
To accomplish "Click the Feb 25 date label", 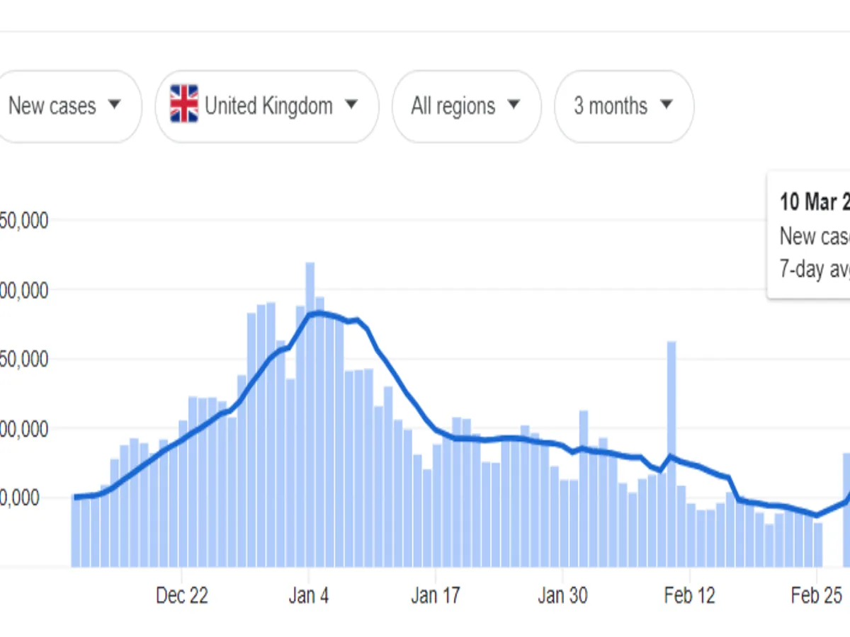I will pyautogui.click(x=816, y=596).
